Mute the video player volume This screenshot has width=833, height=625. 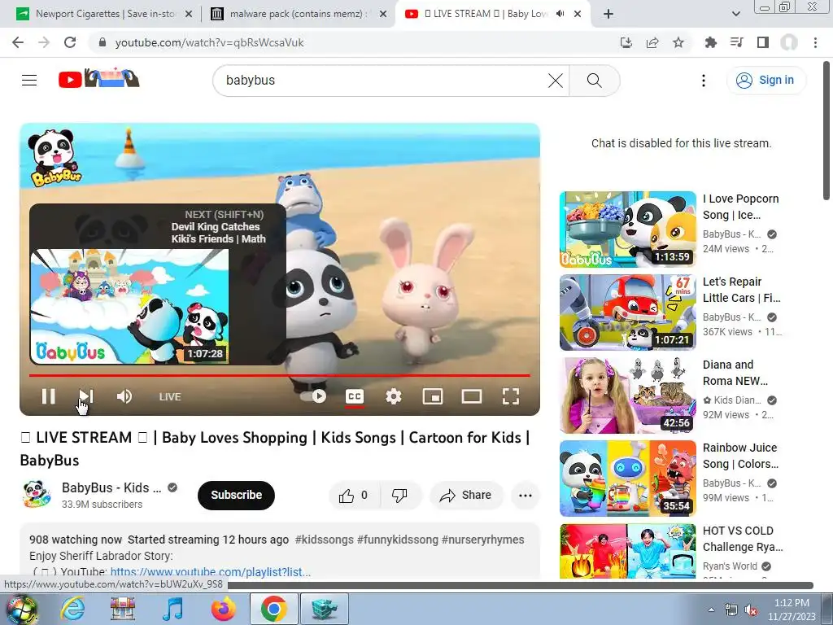(x=124, y=396)
